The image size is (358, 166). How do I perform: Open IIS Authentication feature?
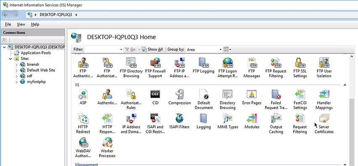(x=107, y=97)
